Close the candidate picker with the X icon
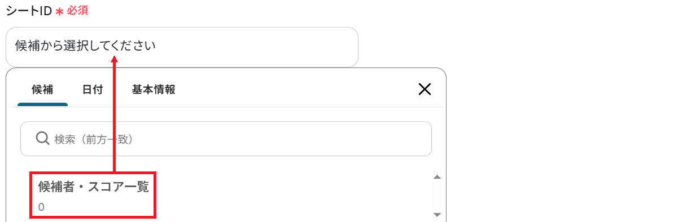 coord(425,89)
